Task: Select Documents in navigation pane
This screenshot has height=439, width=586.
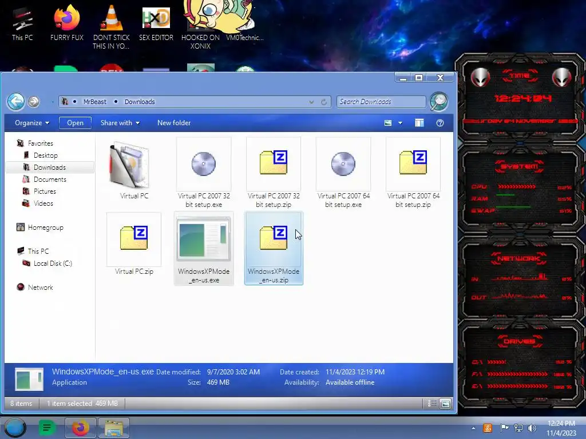Action: click(x=50, y=179)
